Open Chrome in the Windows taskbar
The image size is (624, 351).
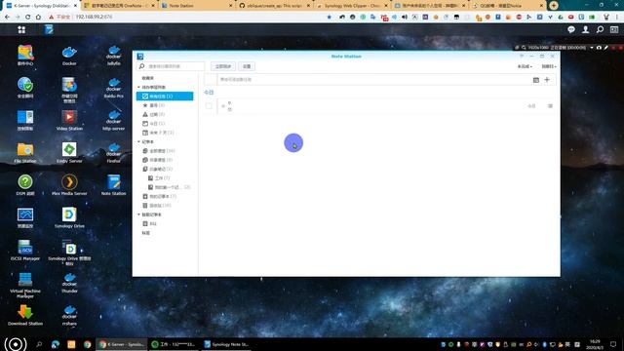tap(87, 344)
